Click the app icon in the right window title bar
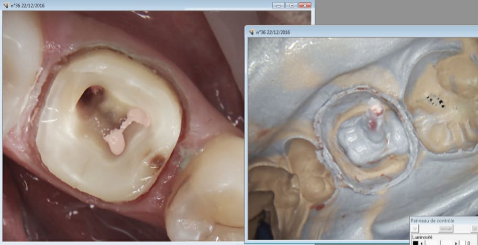 251,32
